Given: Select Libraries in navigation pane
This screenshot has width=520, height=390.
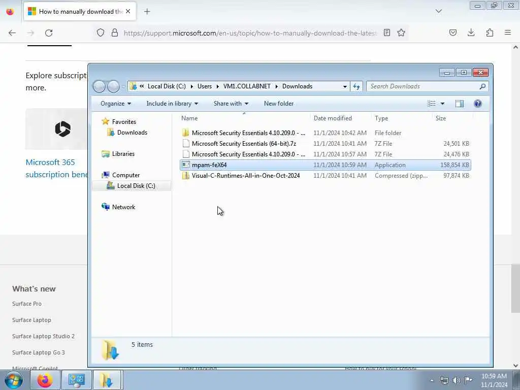Looking at the screenshot, I should [x=123, y=153].
